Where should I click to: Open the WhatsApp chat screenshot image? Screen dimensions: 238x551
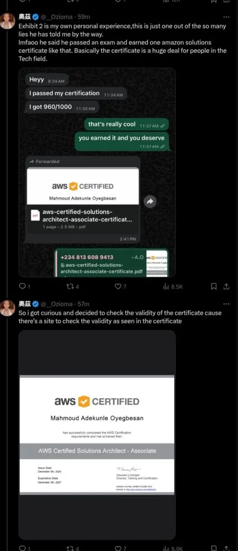coord(97,172)
